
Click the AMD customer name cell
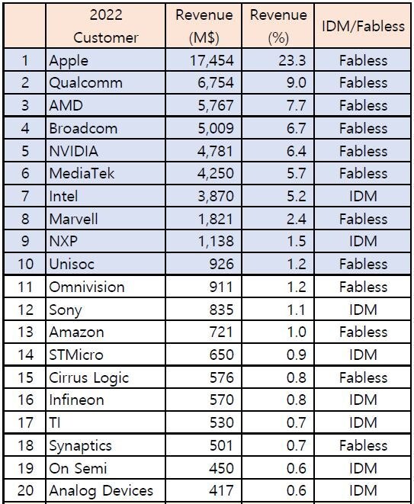pyautogui.click(x=106, y=105)
